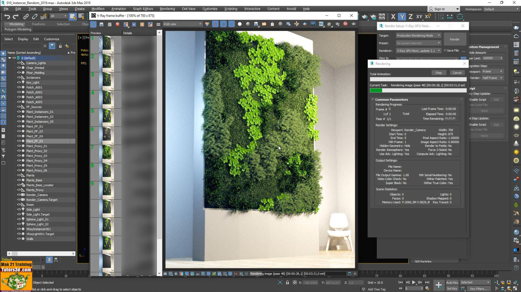Restrict to Z axis constraint
This screenshot has width=521, height=292.
point(410,17)
